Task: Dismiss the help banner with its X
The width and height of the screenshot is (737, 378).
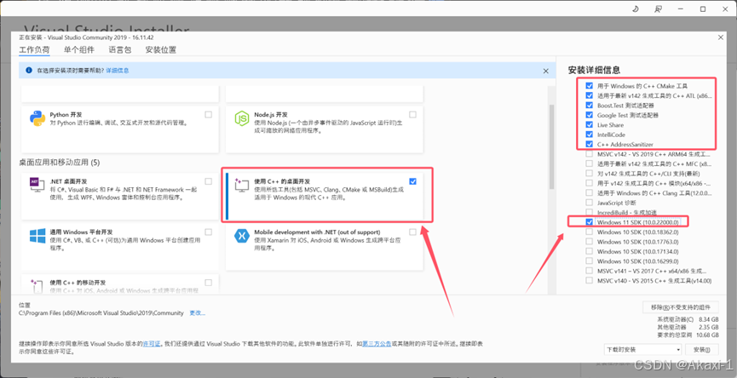Action: 545,71
